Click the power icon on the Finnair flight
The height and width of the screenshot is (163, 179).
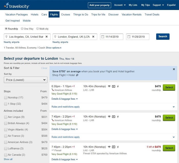click(x=118, y=147)
